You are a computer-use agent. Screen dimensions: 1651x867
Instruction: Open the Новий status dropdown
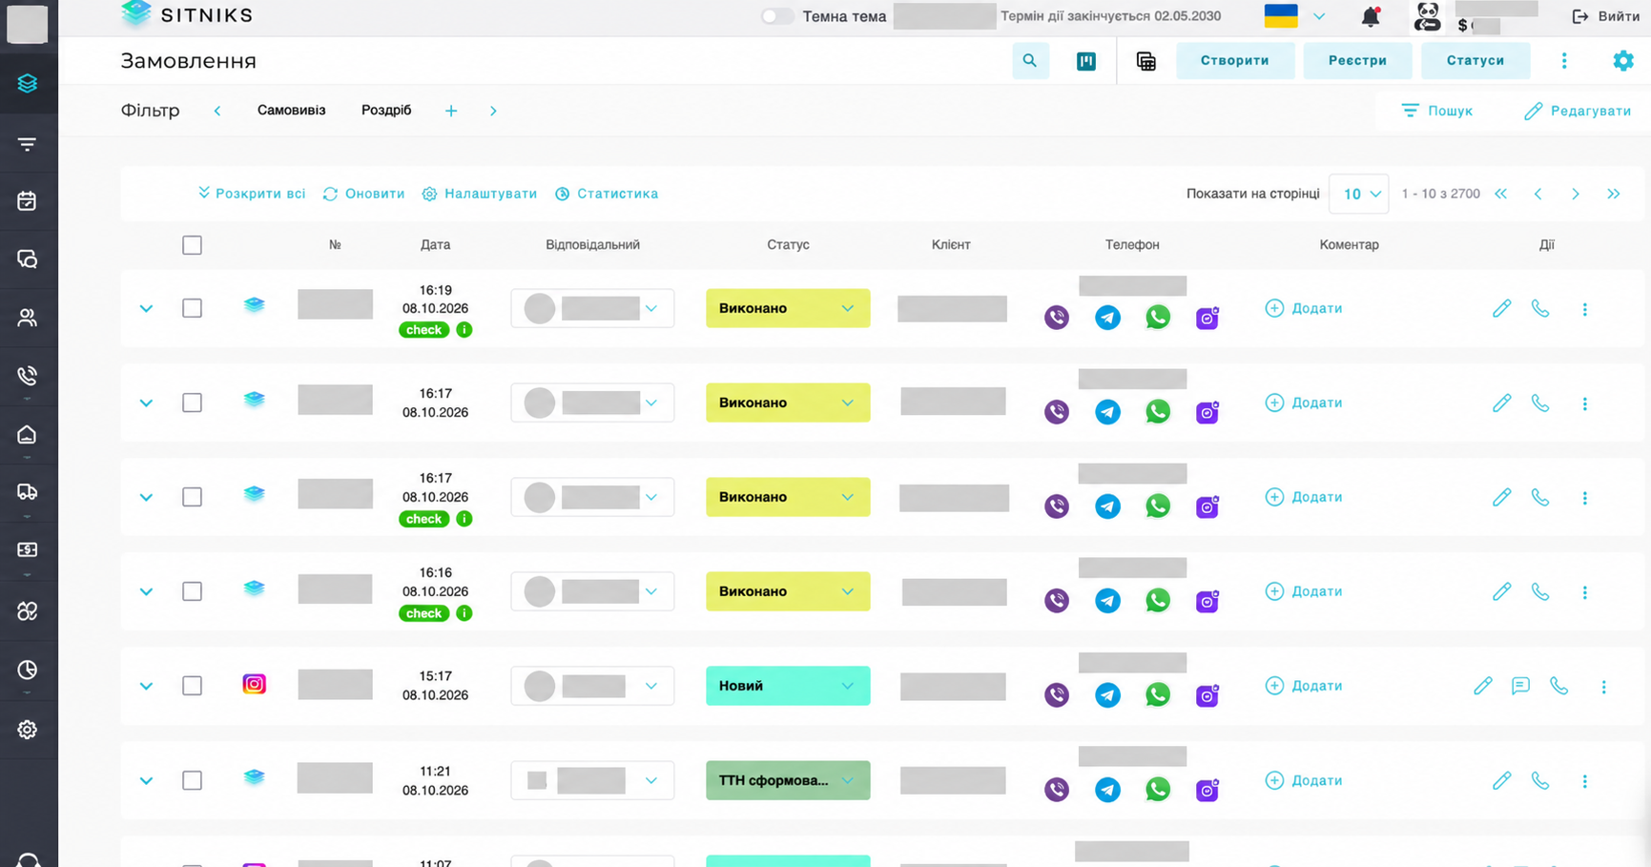pyautogui.click(x=788, y=686)
